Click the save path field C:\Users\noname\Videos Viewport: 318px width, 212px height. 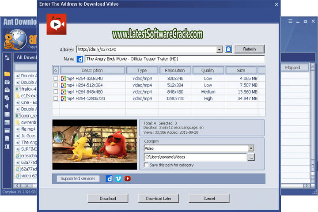195,157
